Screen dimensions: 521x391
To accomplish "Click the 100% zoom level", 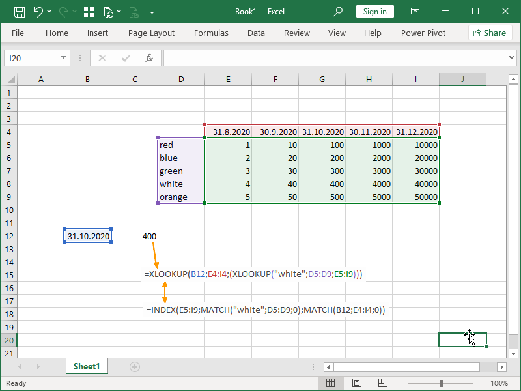I will (x=499, y=383).
